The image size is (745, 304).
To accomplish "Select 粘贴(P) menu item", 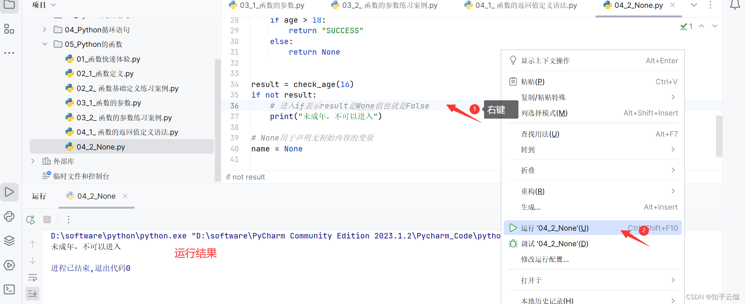I will click(x=593, y=82).
